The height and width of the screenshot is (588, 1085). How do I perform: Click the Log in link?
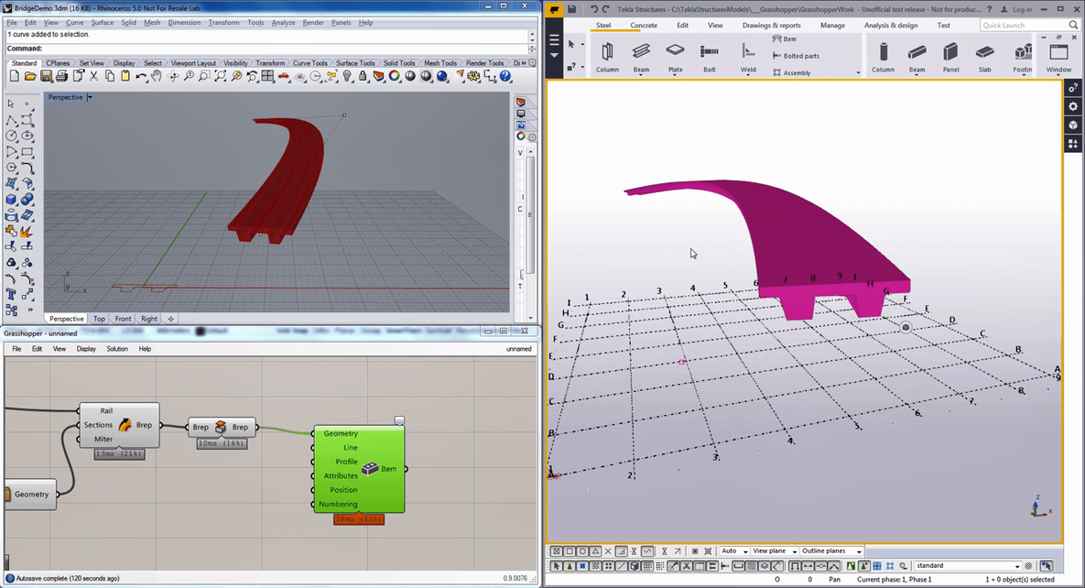pyautogui.click(x=1021, y=9)
